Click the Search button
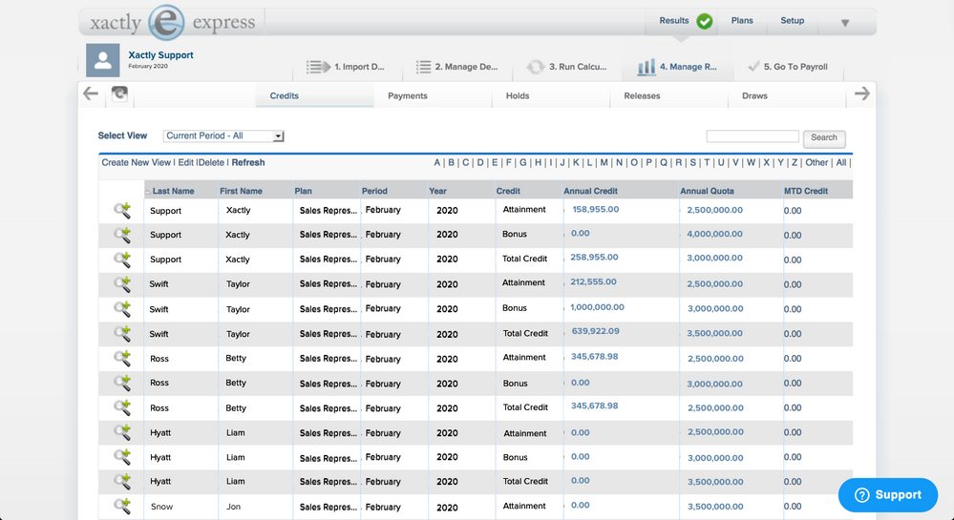 (824, 138)
